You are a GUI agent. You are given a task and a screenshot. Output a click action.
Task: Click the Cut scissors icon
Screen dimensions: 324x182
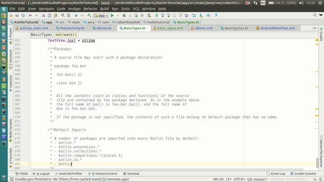44,16
